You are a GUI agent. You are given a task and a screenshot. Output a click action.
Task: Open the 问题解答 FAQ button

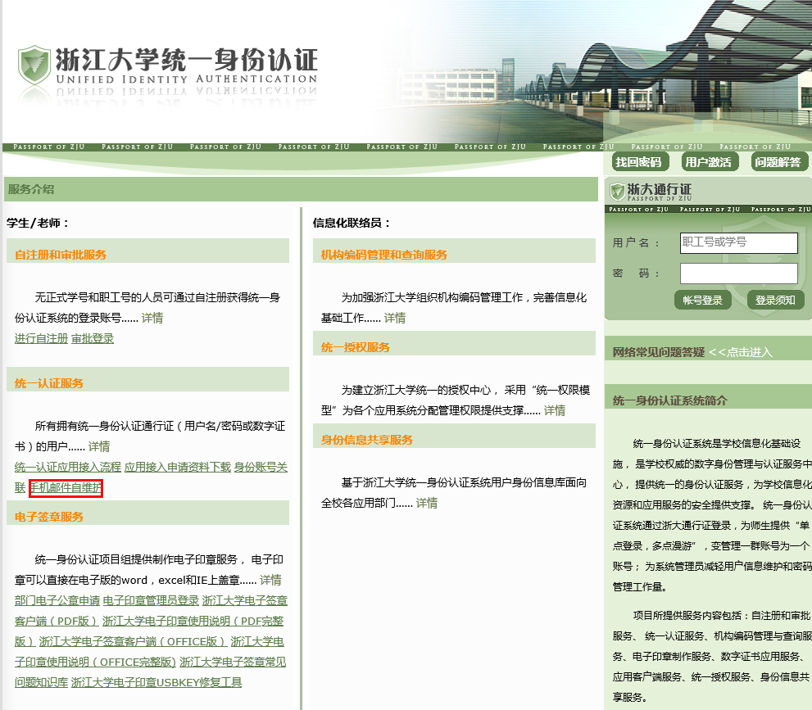[778, 162]
